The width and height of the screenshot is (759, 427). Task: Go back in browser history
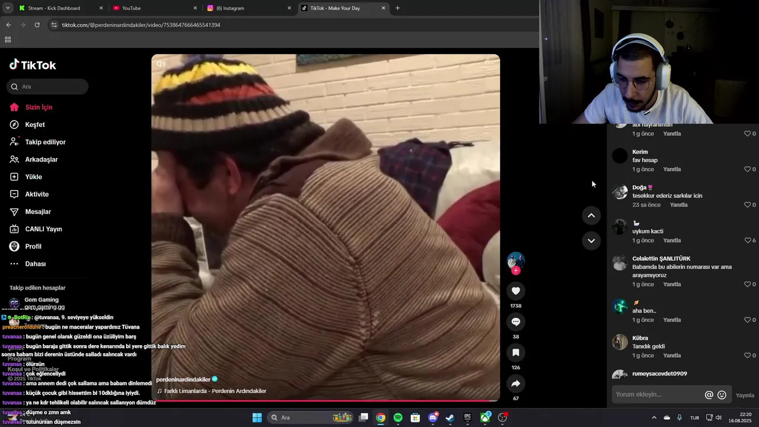(8, 25)
